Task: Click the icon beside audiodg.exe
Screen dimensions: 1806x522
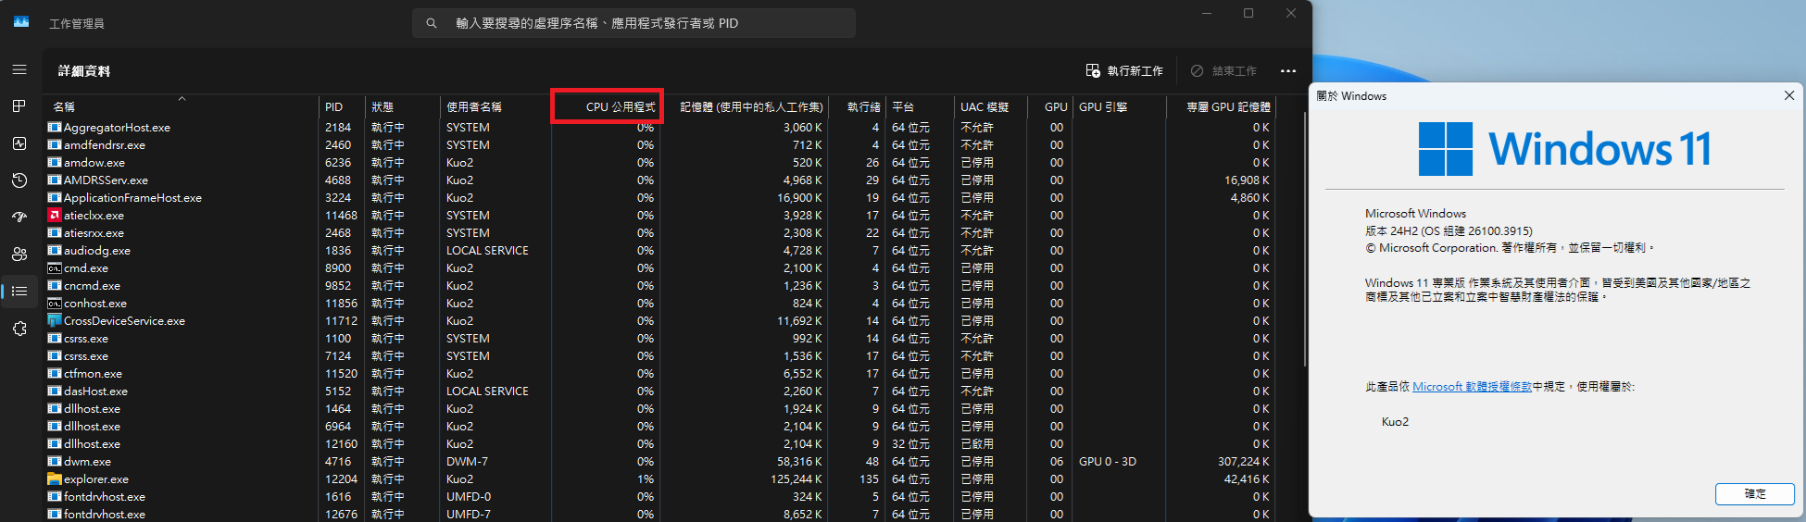Action: point(55,250)
